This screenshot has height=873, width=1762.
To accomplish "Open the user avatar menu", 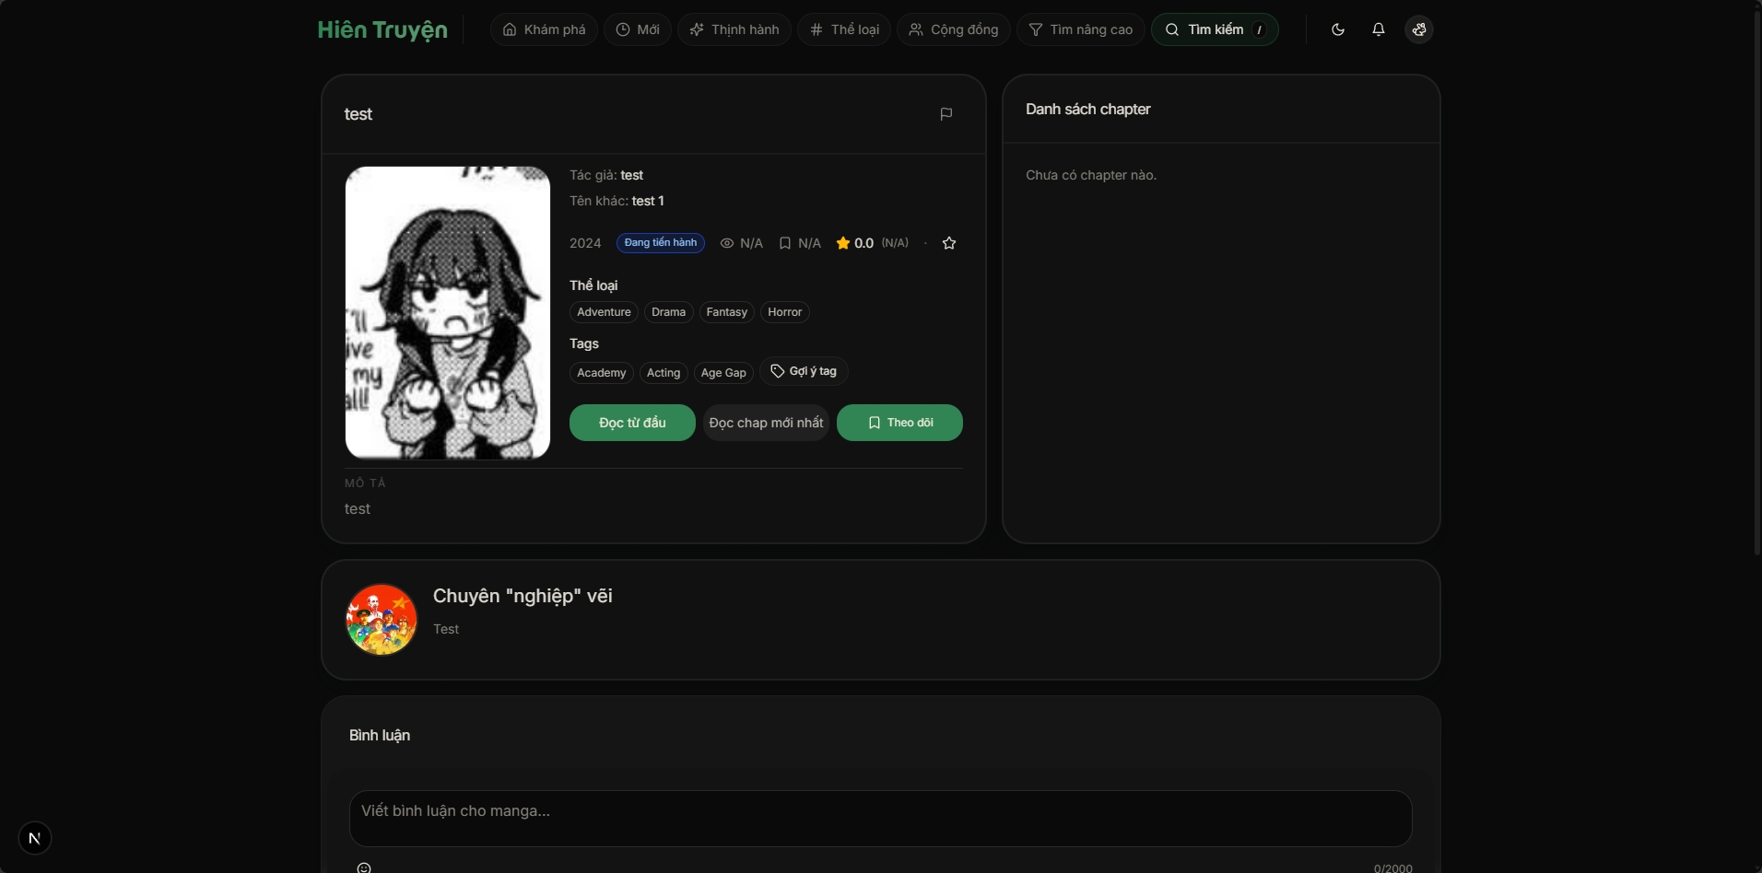I will tap(1419, 29).
